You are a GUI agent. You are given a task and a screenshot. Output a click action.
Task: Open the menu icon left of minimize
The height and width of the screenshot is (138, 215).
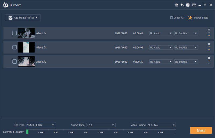(x=194, y=5)
